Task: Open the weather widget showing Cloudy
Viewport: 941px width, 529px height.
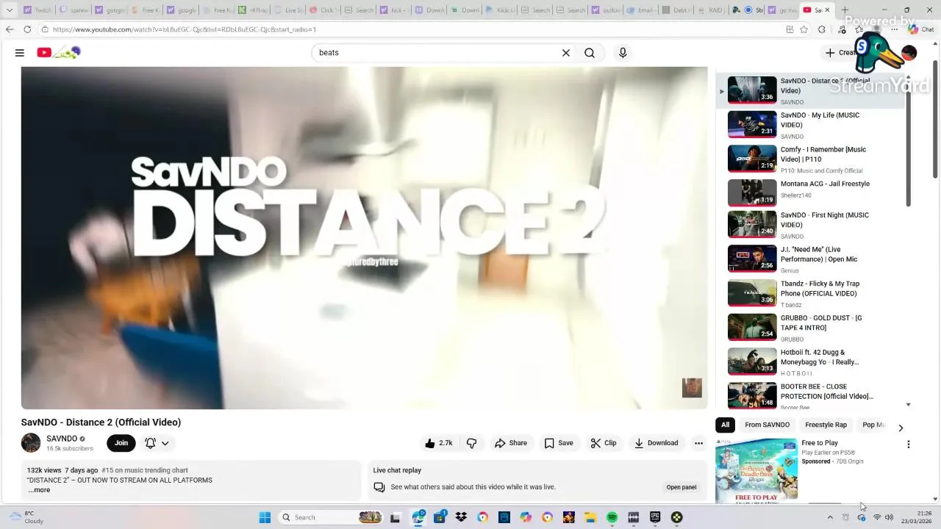Action: click(28, 517)
